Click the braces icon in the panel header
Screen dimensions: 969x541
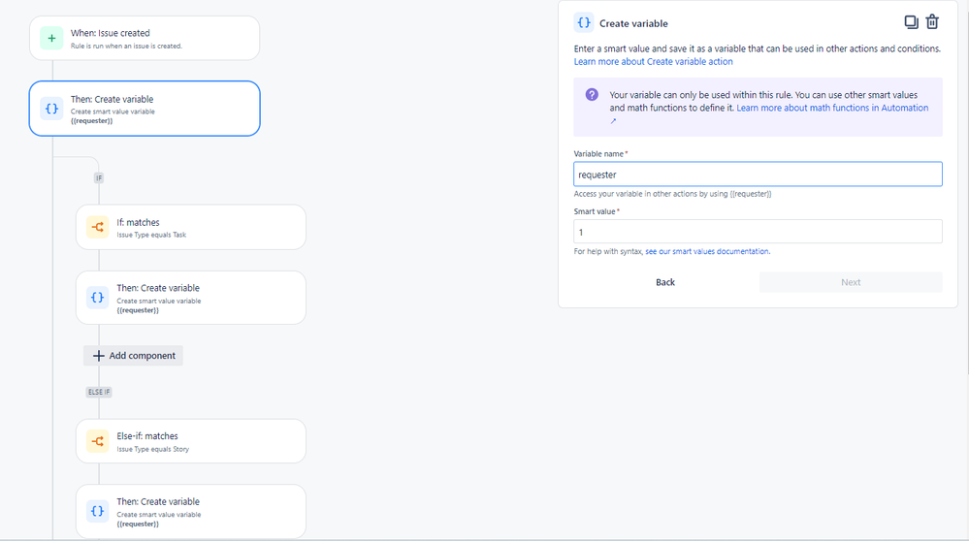pyautogui.click(x=583, y=23)
